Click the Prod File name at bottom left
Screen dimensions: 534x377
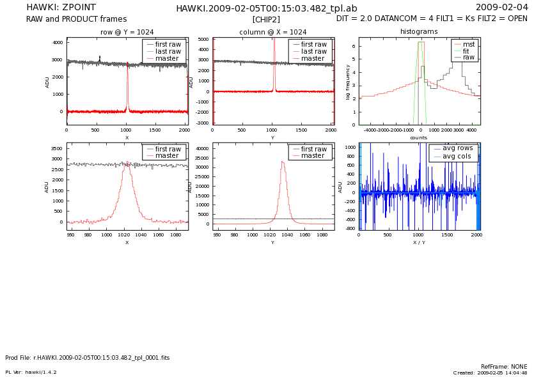pos(87,358)
